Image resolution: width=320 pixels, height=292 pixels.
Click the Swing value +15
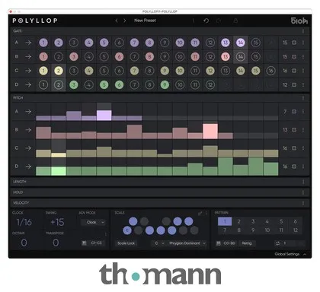[x=57, y=222]
